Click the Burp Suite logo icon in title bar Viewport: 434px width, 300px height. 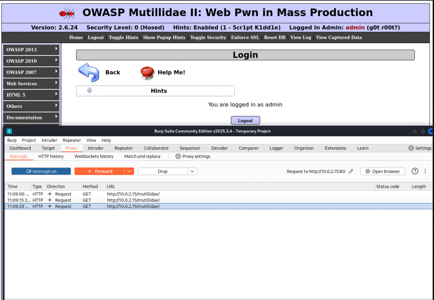click(9, 131)
